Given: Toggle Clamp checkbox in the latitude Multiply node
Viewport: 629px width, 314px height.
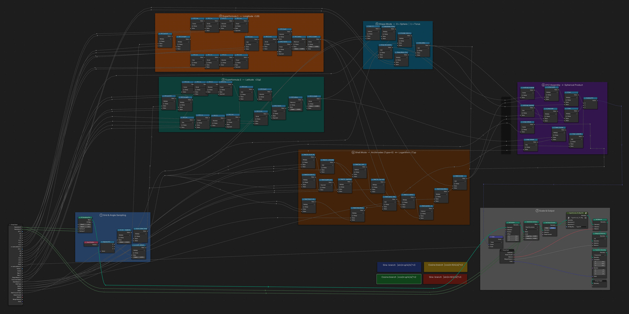Looking at the screenshot, I should [134, 253].
